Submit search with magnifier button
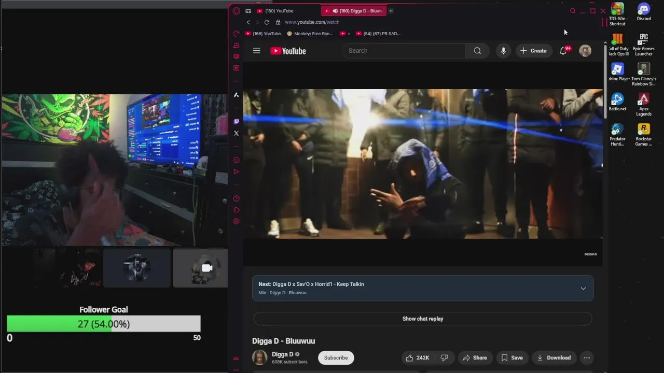This screenshot has height=373, width=664. (477, 51)
